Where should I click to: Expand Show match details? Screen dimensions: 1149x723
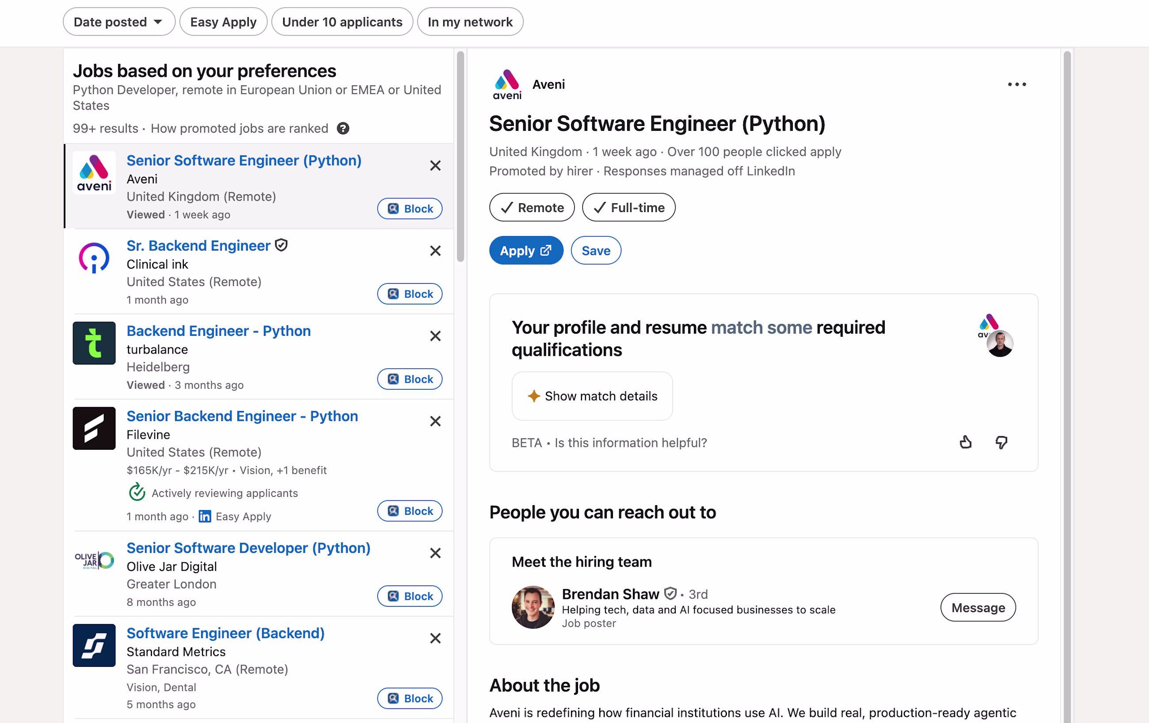pyautogui.click(x=593, y=396)
